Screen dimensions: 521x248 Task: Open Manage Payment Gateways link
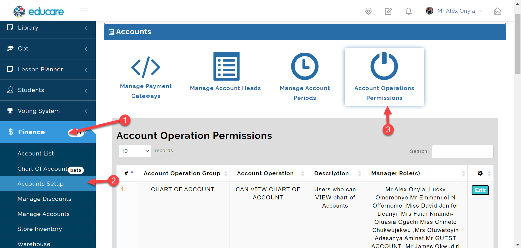tap(146, 91)
